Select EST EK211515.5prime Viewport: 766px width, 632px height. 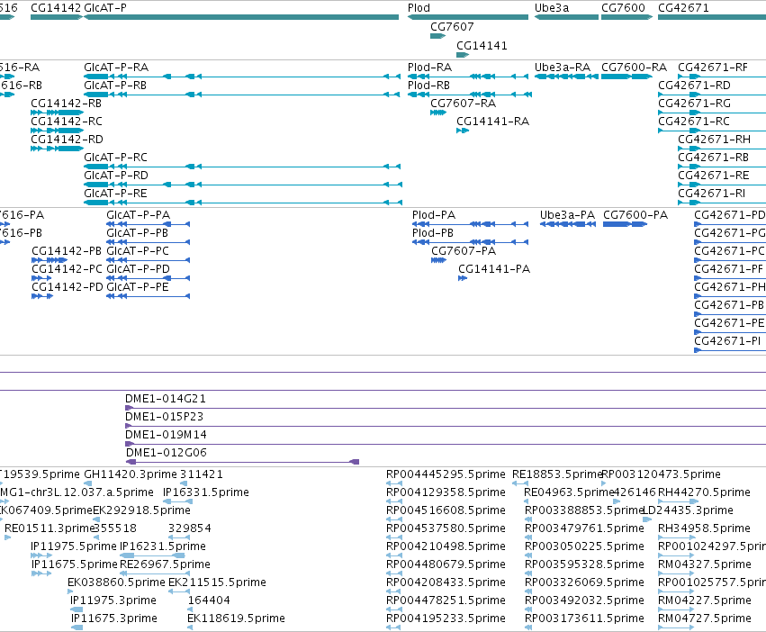click(x=179, y=591)
